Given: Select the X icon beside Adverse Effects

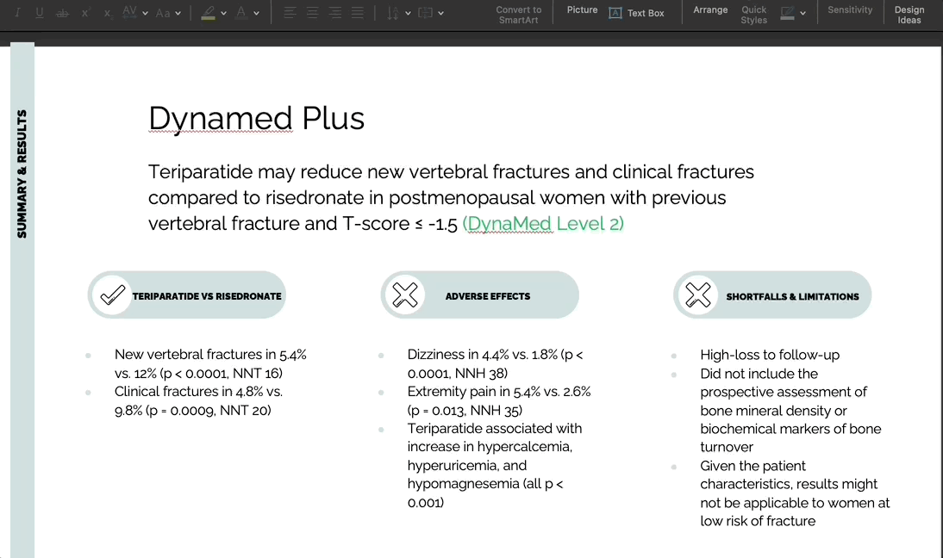Looking at the screenshot, I should [405, 294].
